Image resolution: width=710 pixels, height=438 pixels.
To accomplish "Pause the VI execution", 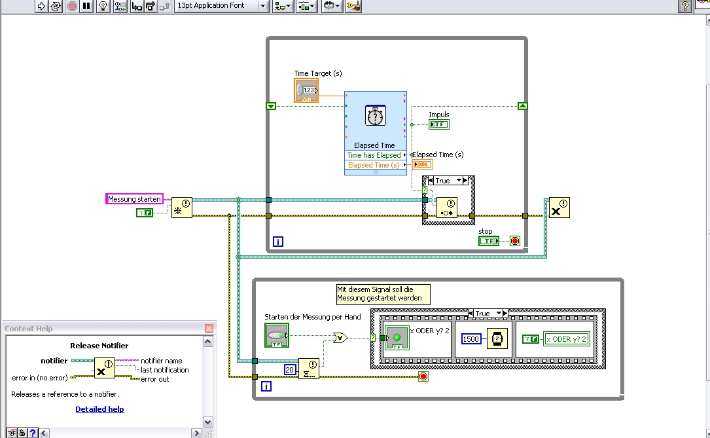I will [86, 6].
